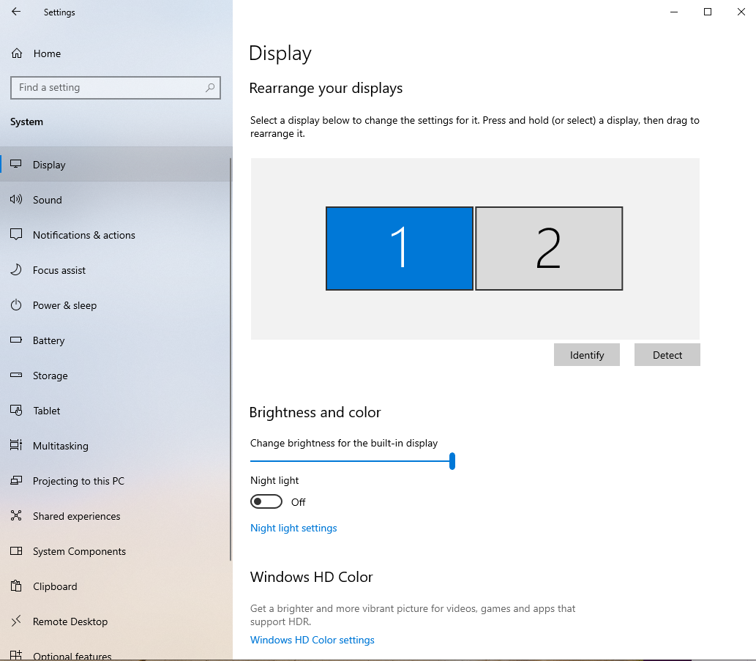The height and width of the screenshot is (661, 756).
Task: Click the Detect button
Action: click(x=667, y=354)
